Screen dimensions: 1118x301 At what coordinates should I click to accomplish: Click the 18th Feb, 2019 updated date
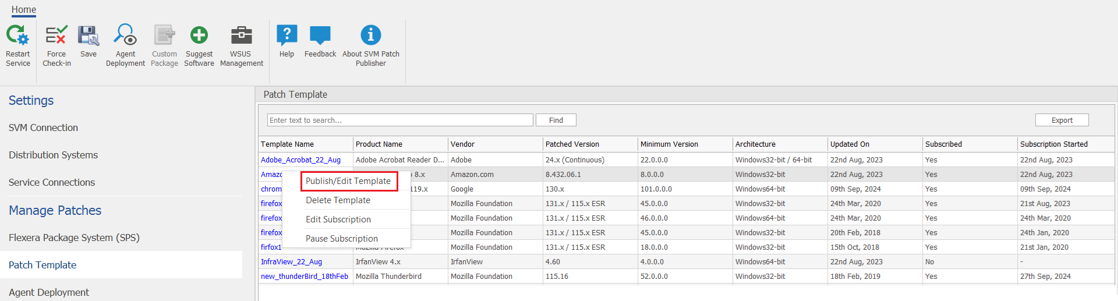click(875, 276)
